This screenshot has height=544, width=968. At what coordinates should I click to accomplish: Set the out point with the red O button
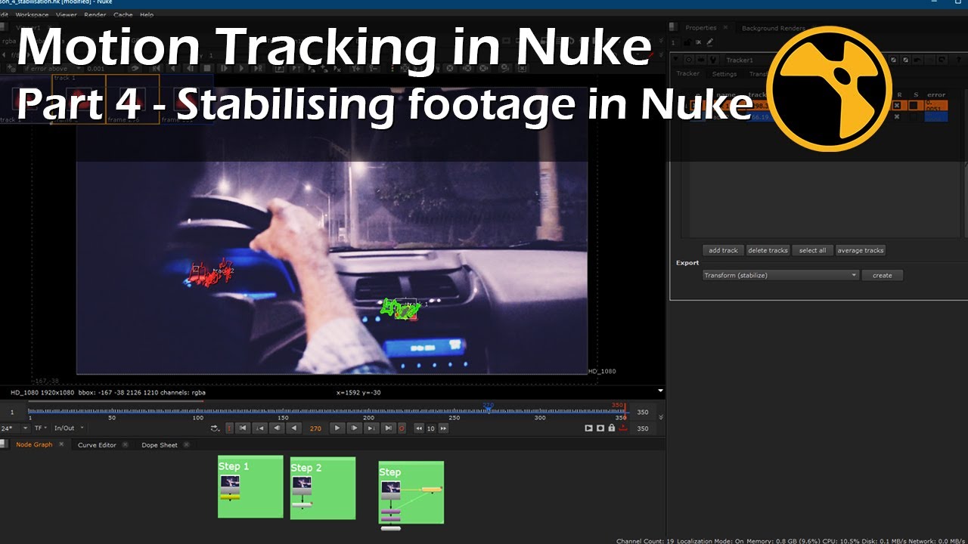pyautogui.click(x=402, y=428)
